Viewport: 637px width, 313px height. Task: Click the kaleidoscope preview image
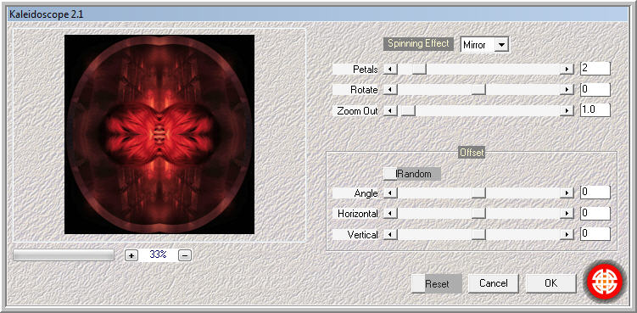click(159, 134)
